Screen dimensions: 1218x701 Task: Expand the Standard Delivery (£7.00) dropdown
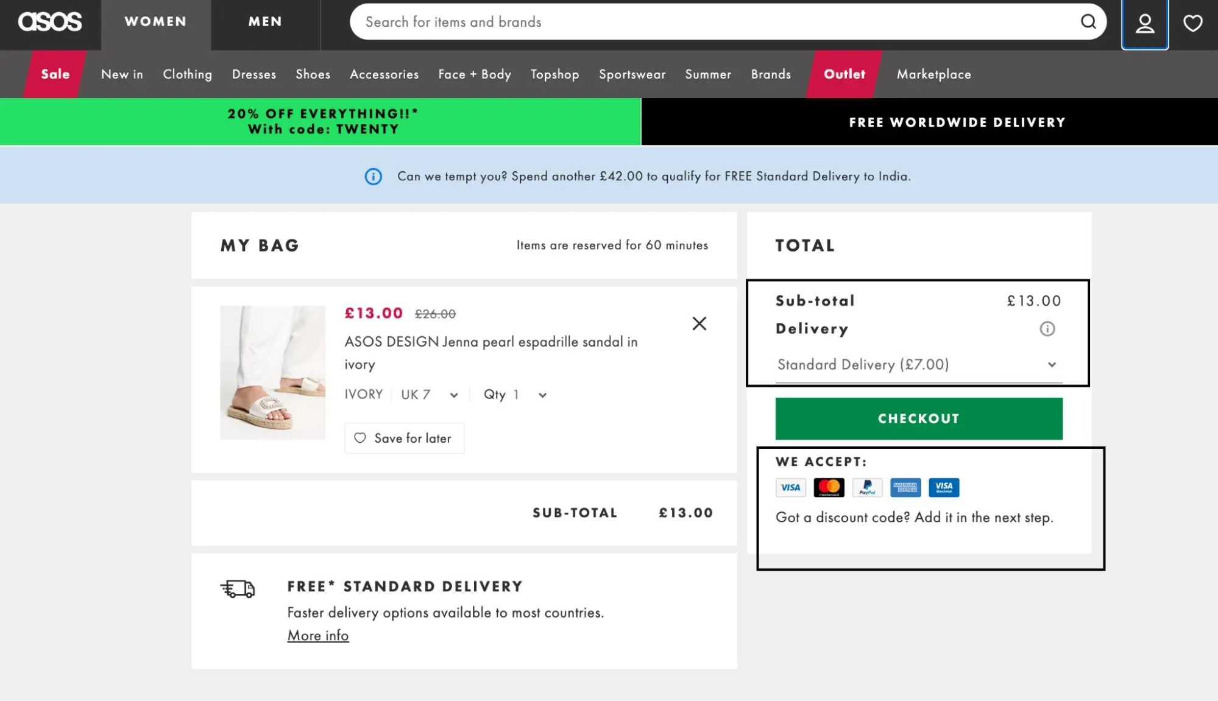pyautogui.click(x=918, y=365)
